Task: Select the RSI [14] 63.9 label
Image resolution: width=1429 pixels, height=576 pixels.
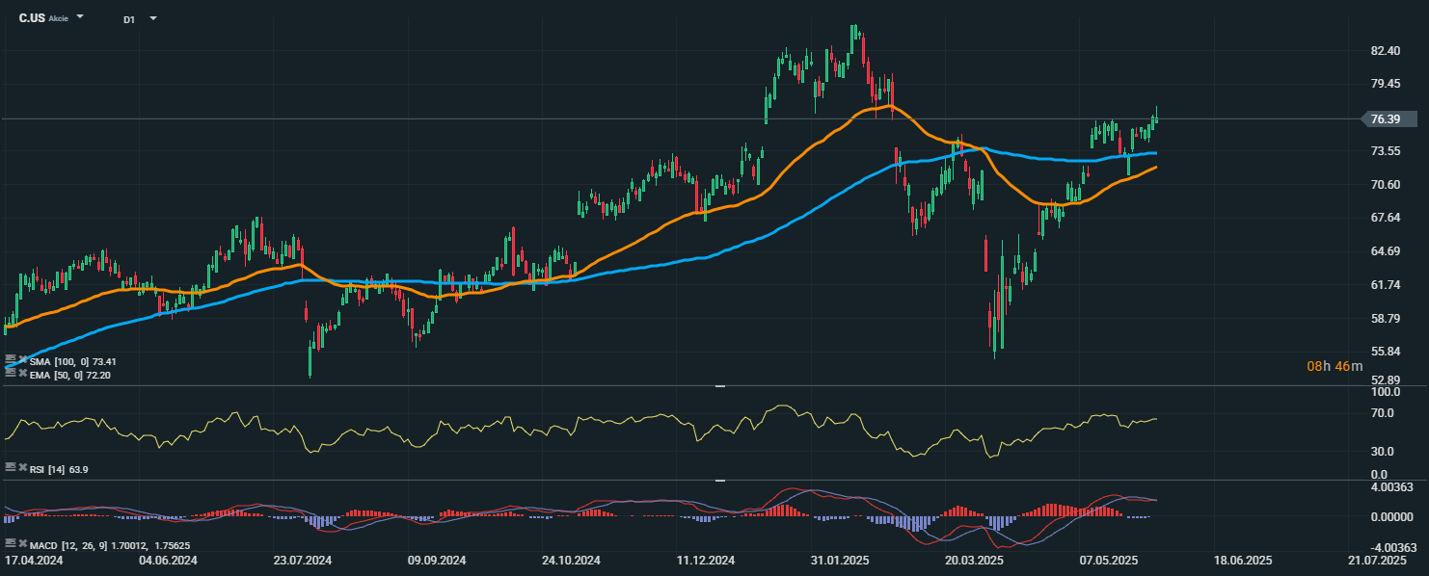Action: [60, 468]
